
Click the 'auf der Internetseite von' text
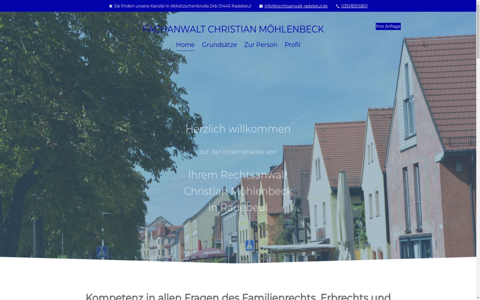(x=238, y=152)
